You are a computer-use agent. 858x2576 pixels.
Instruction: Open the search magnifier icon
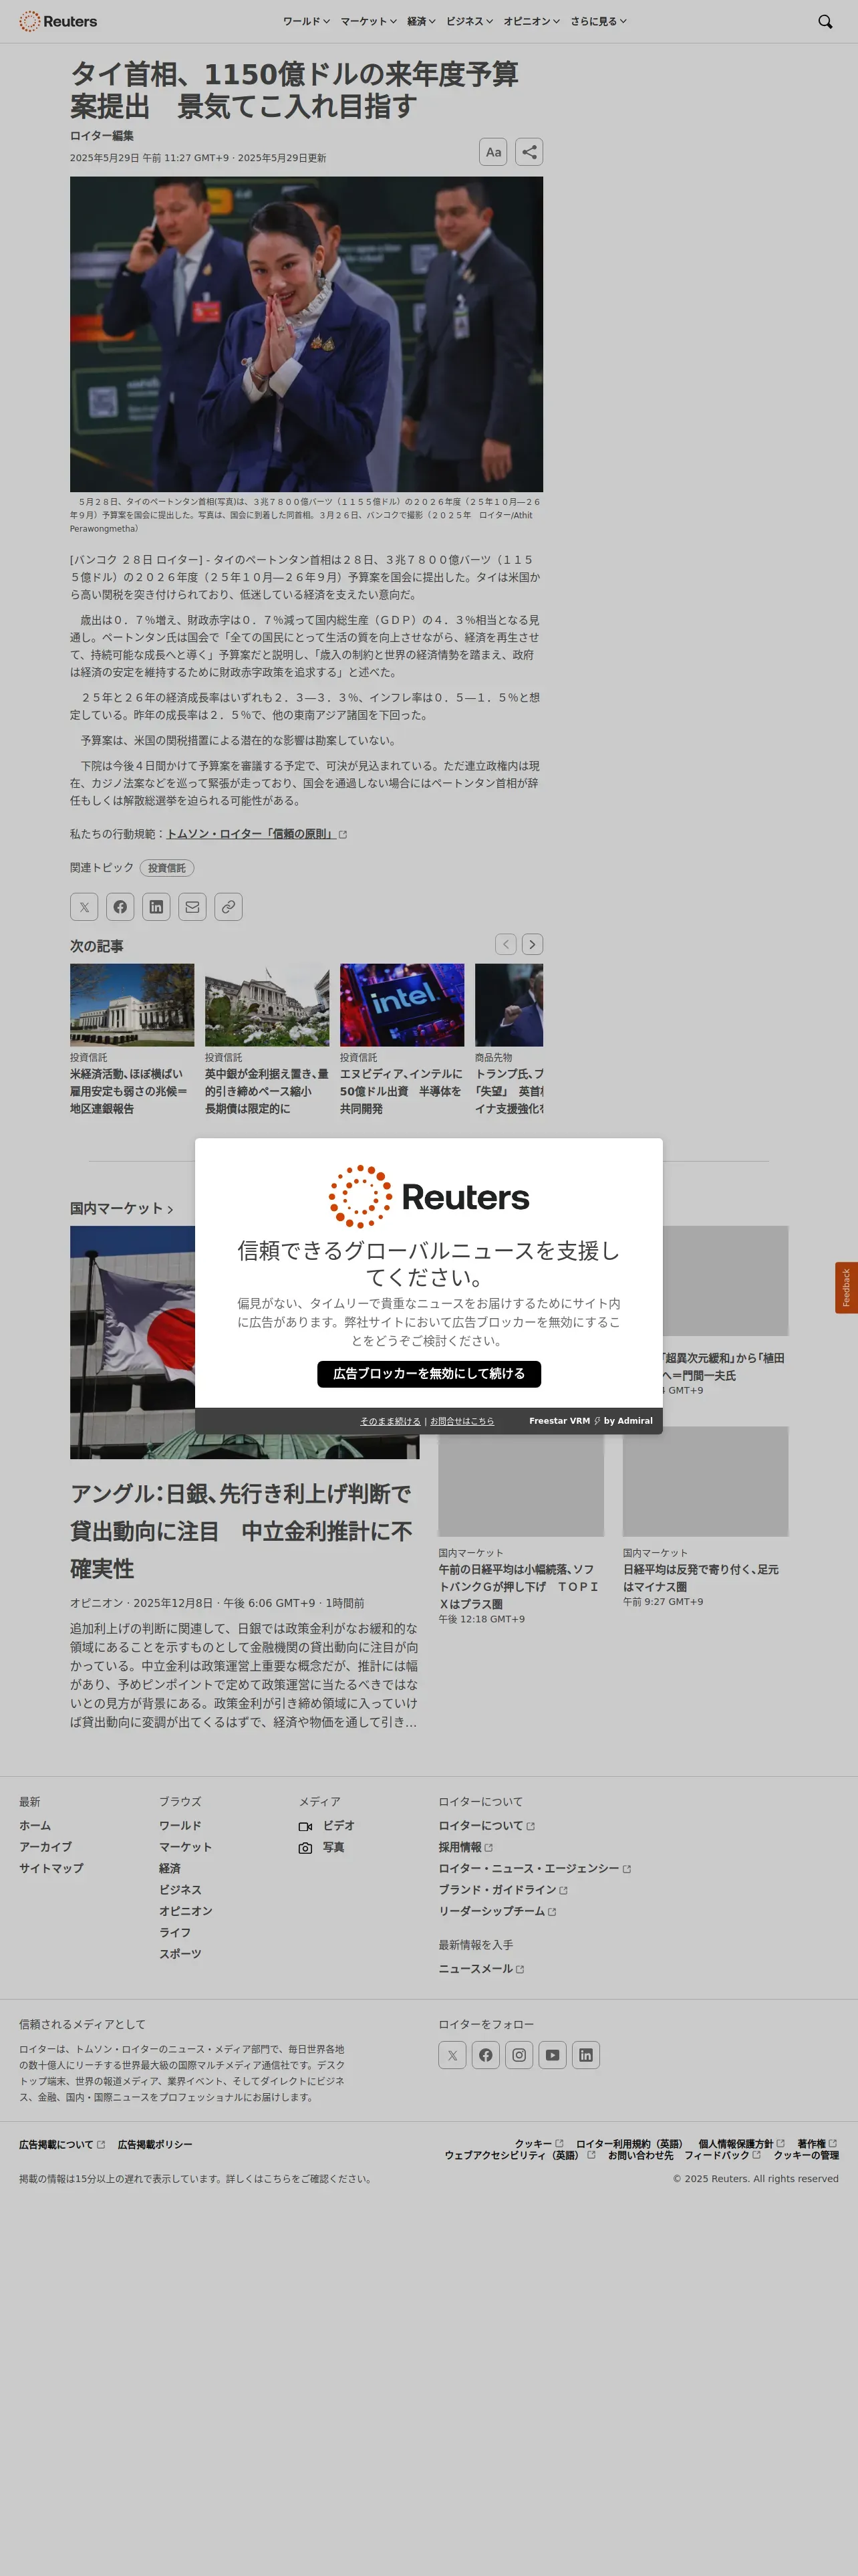click(825, 21)
